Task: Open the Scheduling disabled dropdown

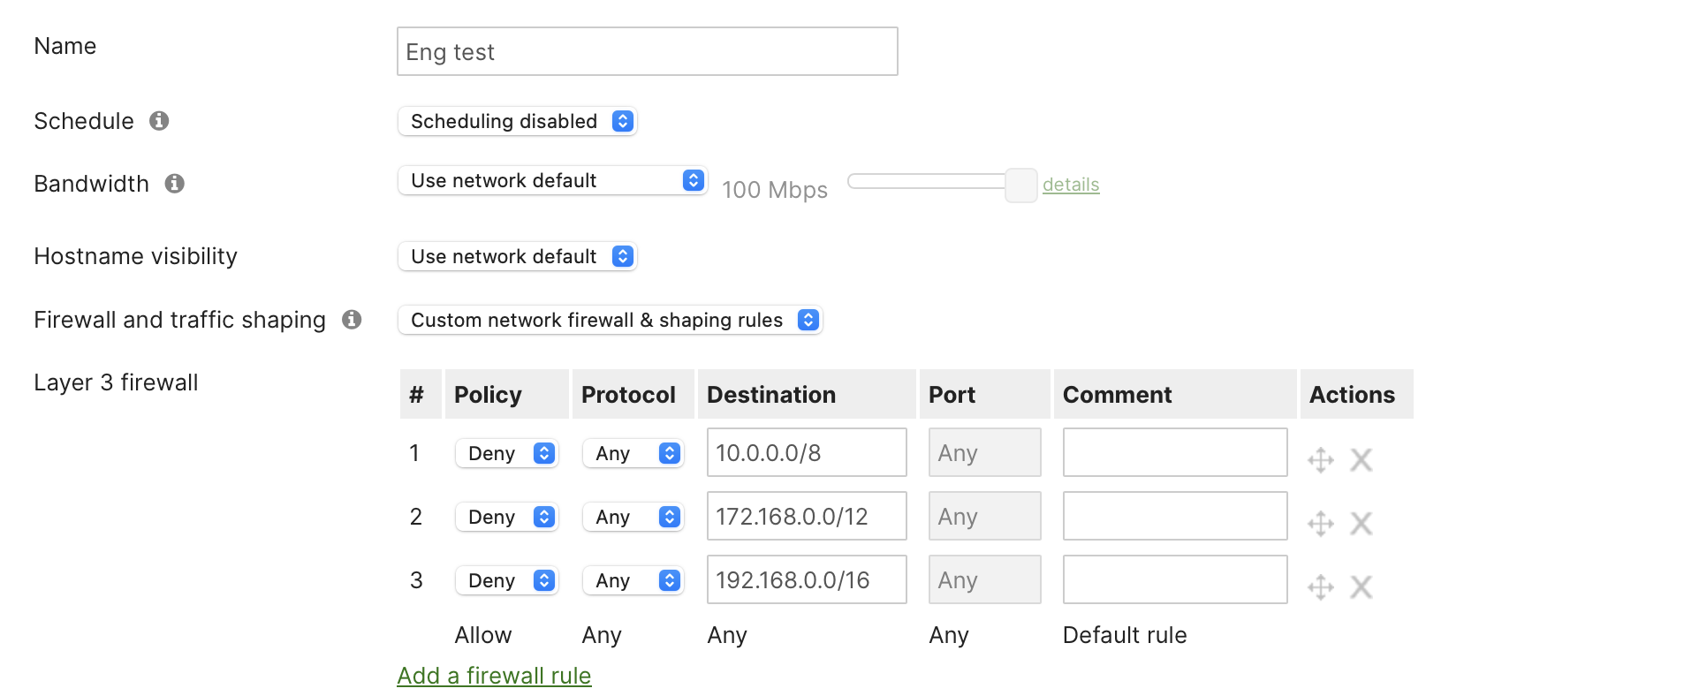Action: (x=517, y=121)
